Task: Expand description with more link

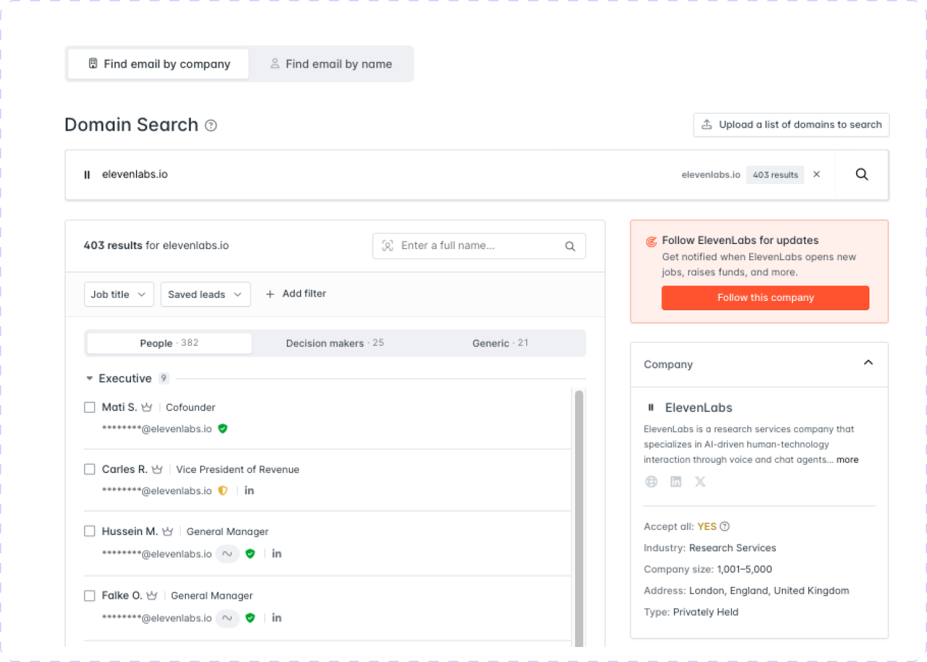Action: coord(847,459)
